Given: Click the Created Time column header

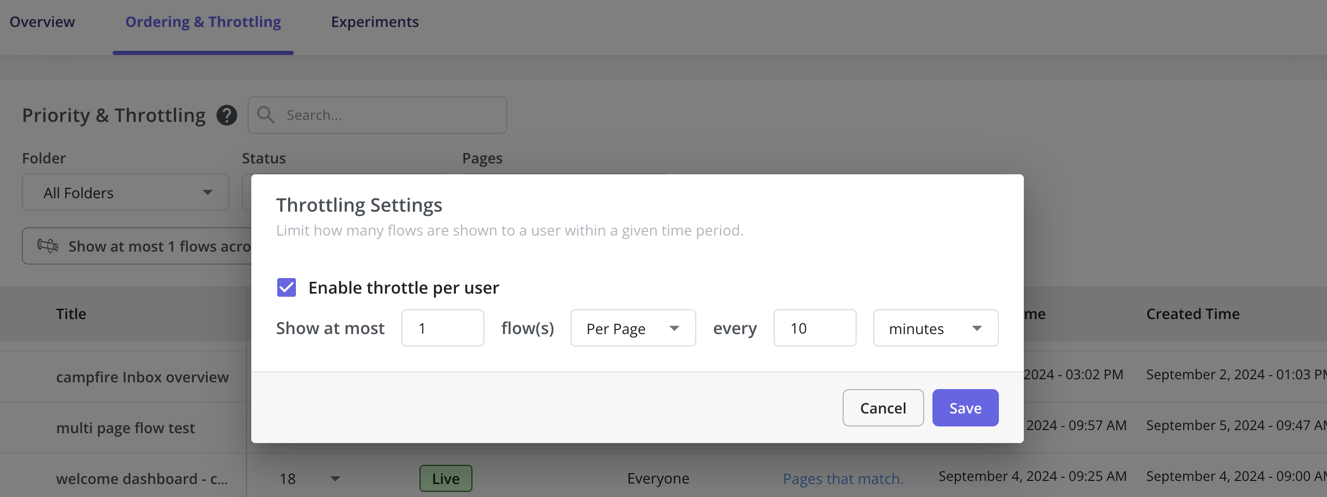Looking at the screenshot, I should pyautogui.click(x=1193, y=314).
